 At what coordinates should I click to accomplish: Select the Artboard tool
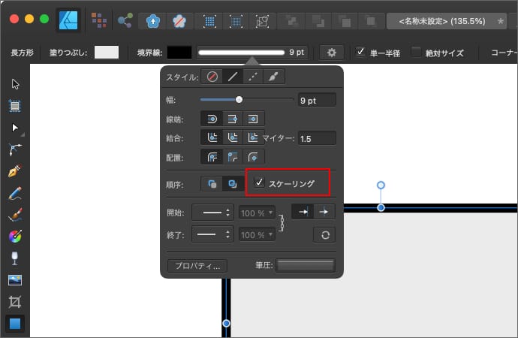[14, 105]
